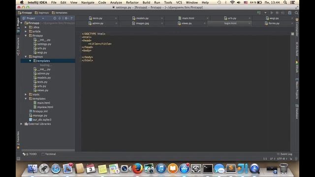
Task: Toggle the Ant Build side tool tab
Action: click(x=297, y=49)
